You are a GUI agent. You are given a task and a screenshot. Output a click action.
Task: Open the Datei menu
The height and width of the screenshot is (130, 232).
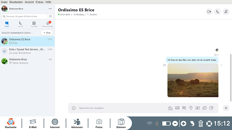tap(4, 2)
